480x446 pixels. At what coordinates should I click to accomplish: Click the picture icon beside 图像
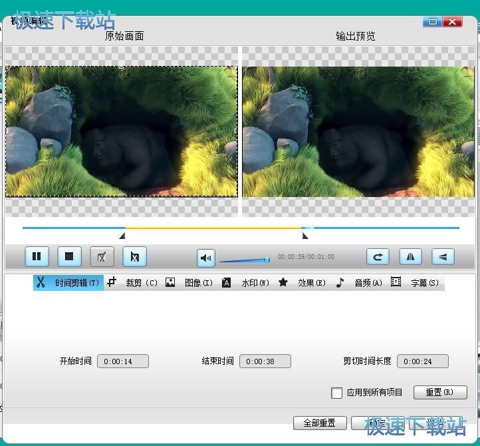click(170, 282)
